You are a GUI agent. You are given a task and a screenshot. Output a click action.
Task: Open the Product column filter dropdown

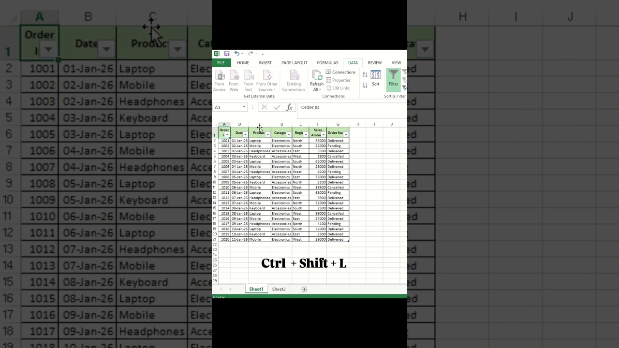click(x=267, y=135)
